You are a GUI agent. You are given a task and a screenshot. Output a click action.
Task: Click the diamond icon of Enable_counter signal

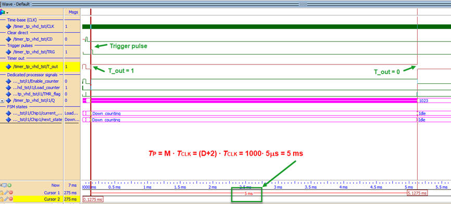pyautogui.click(x=8, y=81)
